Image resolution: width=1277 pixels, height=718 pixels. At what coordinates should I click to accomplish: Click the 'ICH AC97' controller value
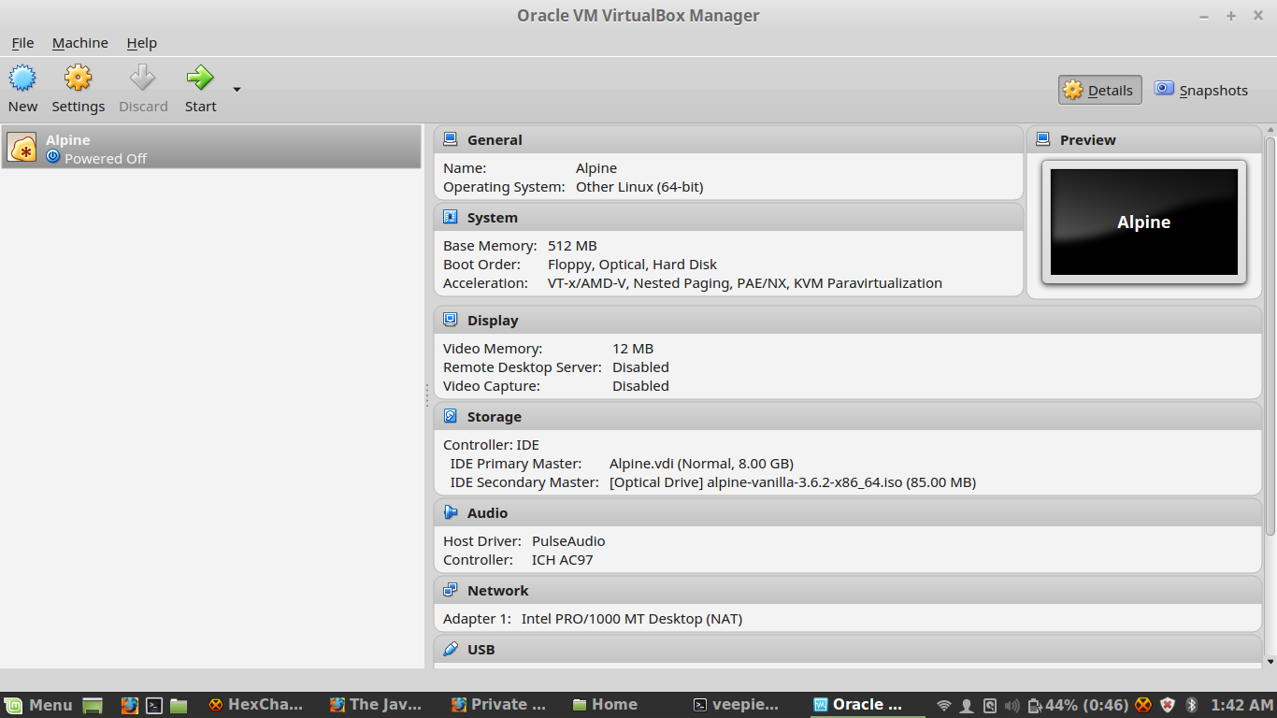pyautogui.click(x=563, y=560)
